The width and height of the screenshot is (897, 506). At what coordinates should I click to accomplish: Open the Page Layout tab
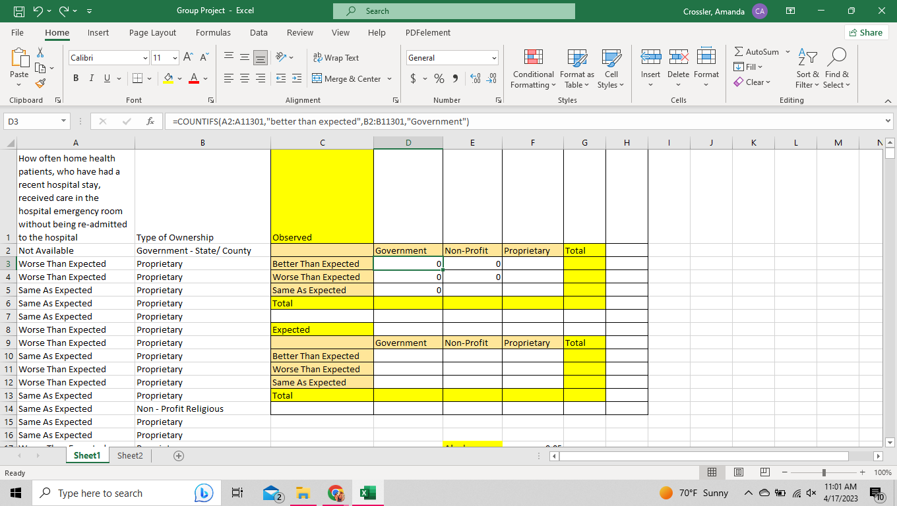[153, 32]
